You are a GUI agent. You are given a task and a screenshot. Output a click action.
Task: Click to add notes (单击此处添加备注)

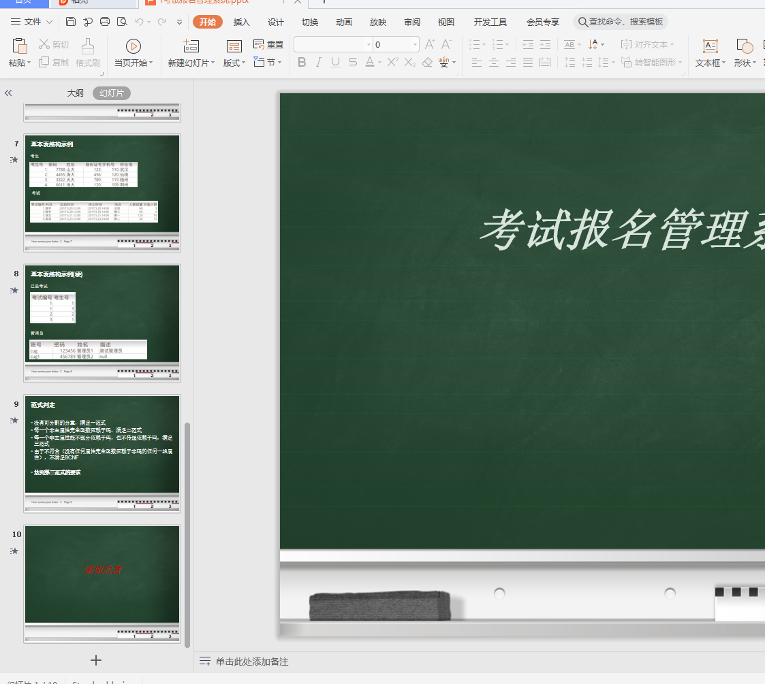tap(252, 662)
